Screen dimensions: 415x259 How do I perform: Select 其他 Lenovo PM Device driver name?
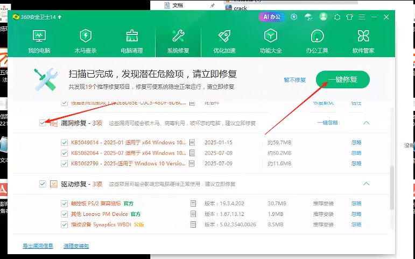click(100, 214)
